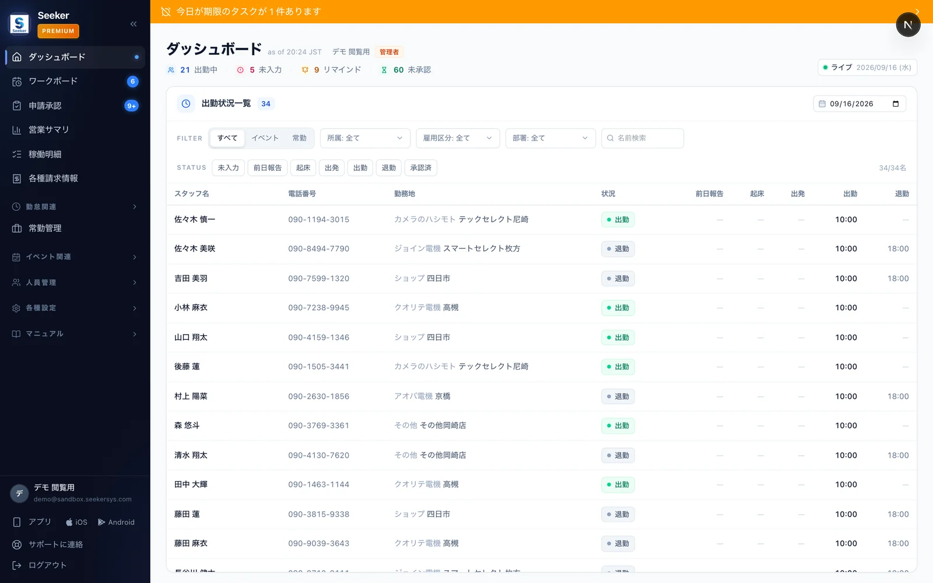
Task: Click the 60 未承認 stat
Action: (406, 70)
